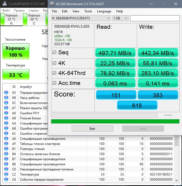Click the Хорошо 100 % health status button
Screen dimensions: 182x186
coord(16,51)
